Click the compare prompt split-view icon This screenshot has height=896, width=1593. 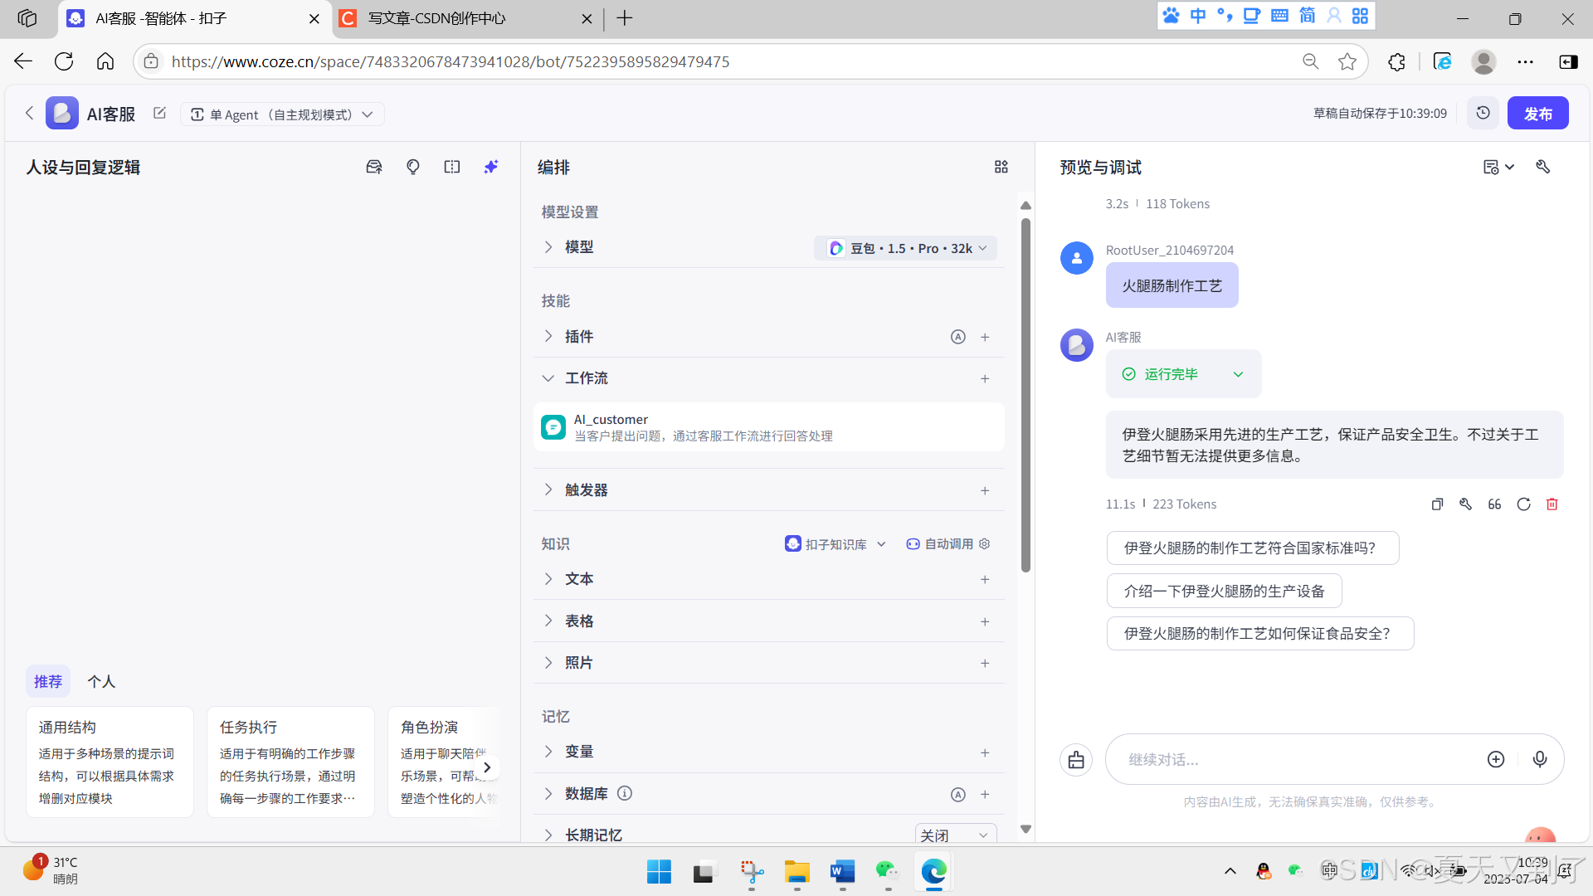452,167
